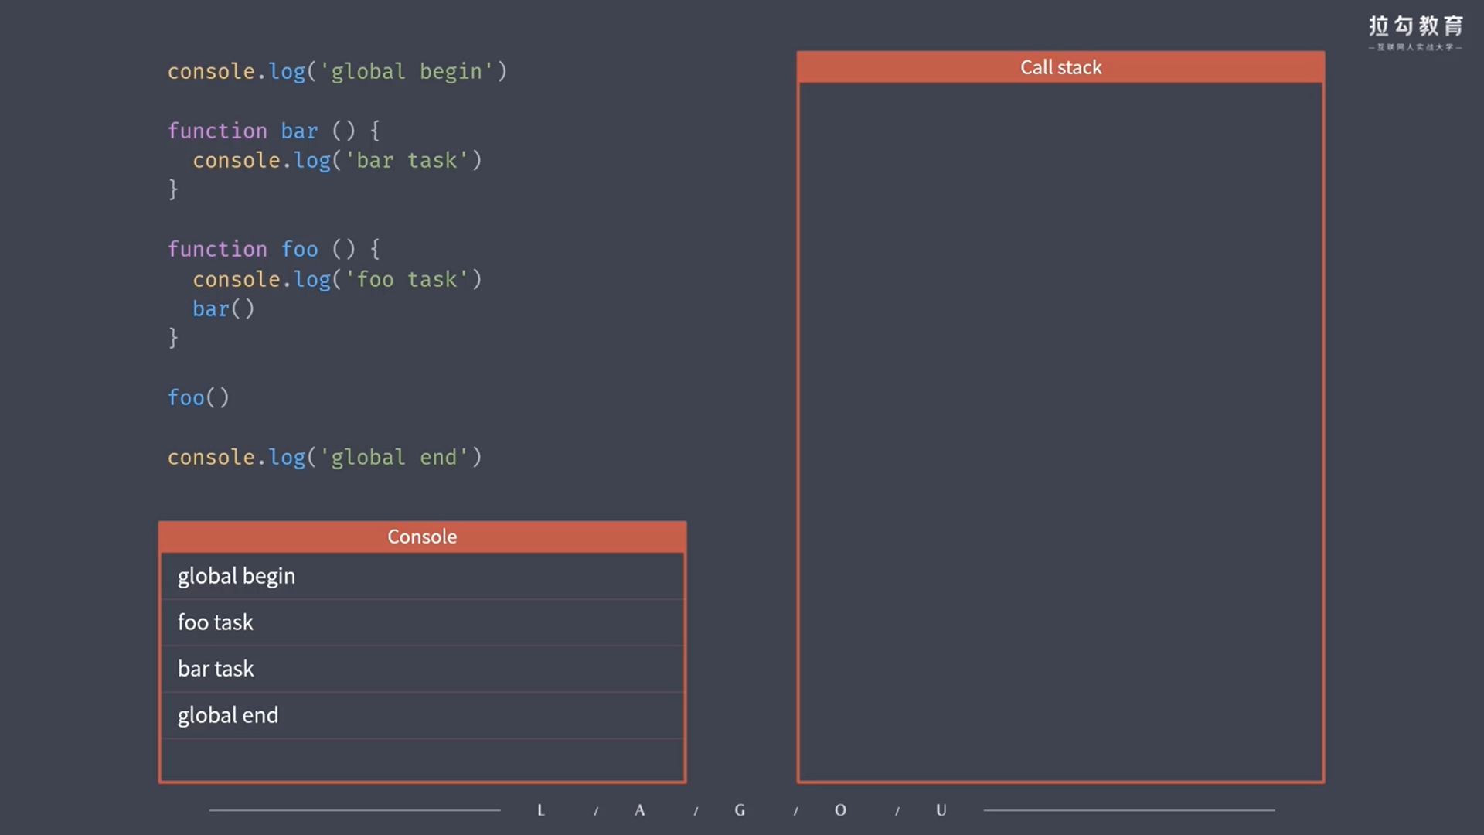Click the console.log('global begin') code line
The image size is (1484, 835).
337,71
